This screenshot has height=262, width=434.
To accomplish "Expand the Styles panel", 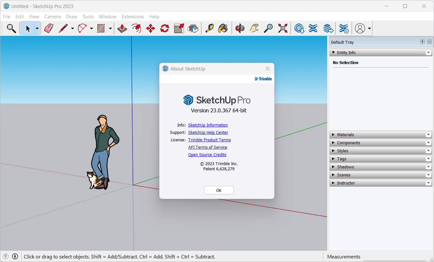I will pos(333,151).
